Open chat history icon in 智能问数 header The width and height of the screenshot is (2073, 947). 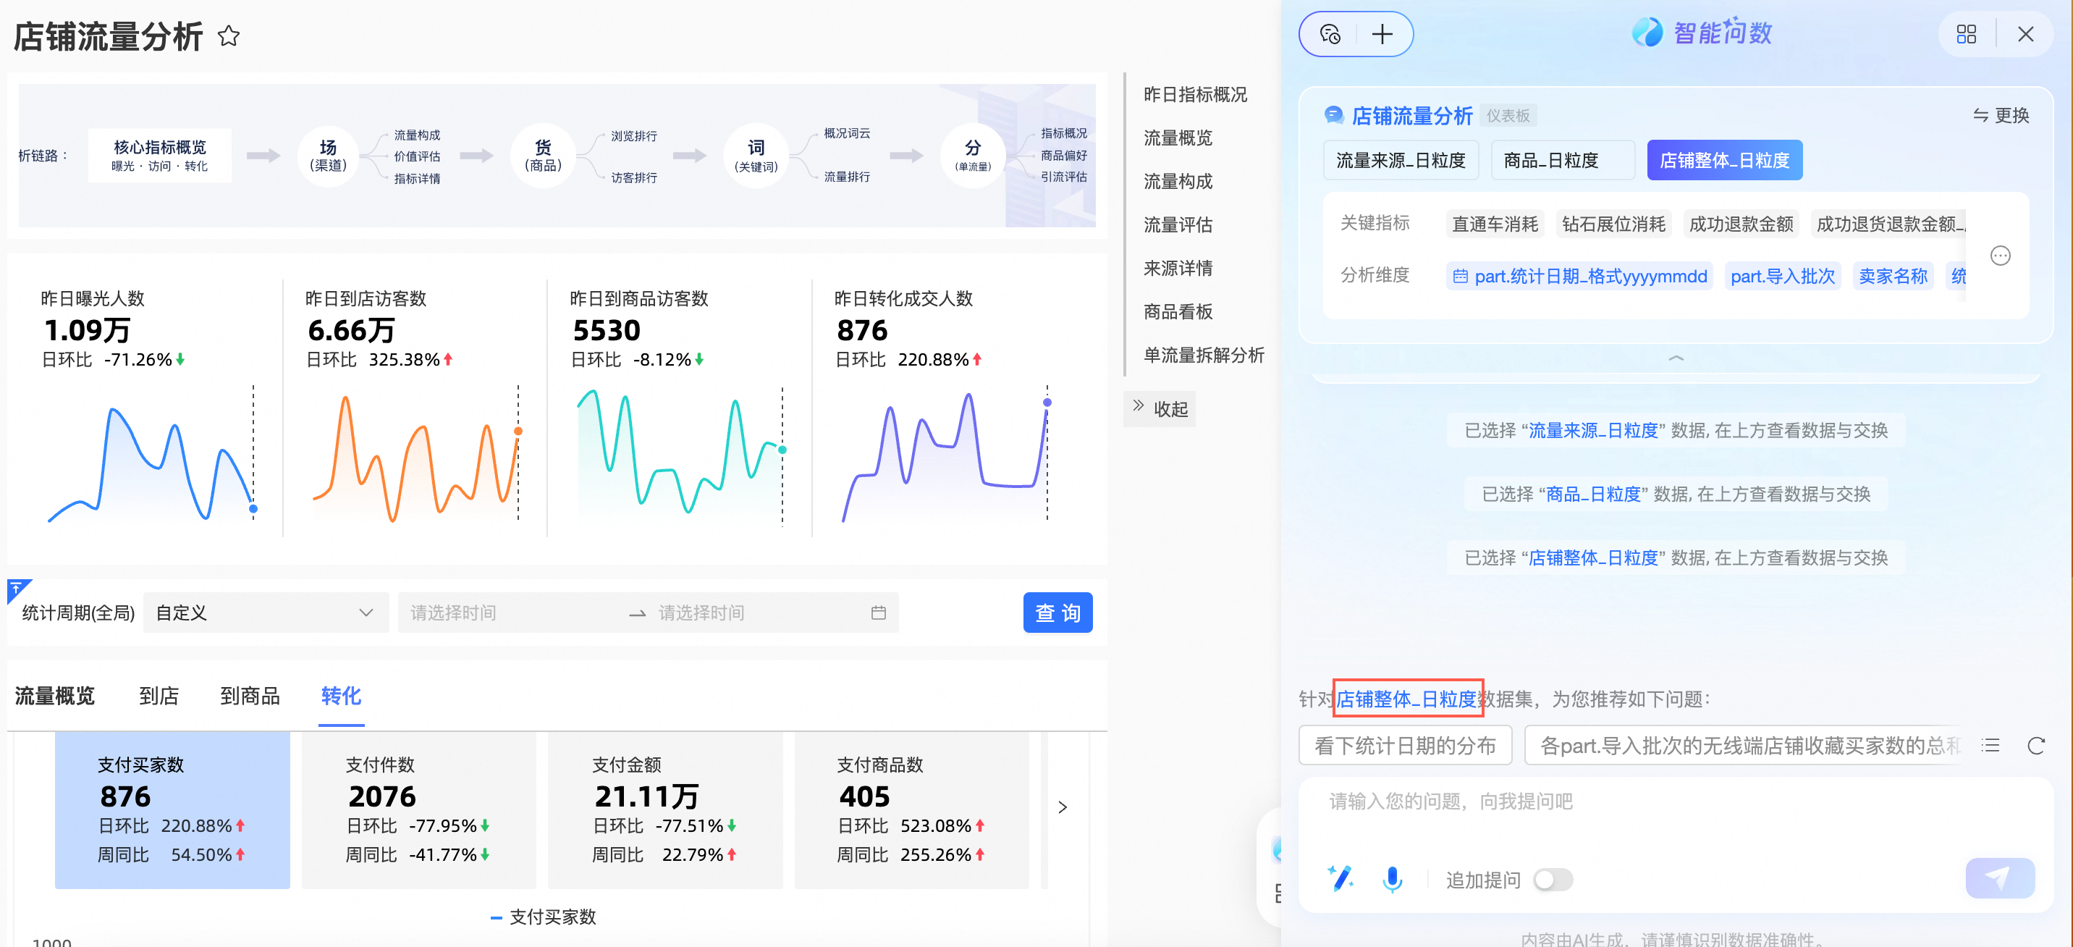click(x=1330, y=34)
